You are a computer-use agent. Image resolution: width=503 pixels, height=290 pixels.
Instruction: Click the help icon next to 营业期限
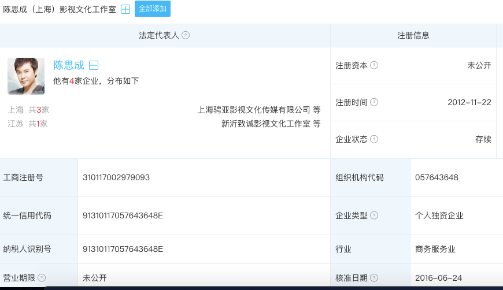[x=42, y=278]
